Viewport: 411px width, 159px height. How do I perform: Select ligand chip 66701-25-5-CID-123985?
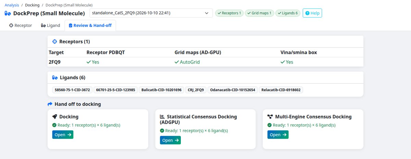(115, 90)
